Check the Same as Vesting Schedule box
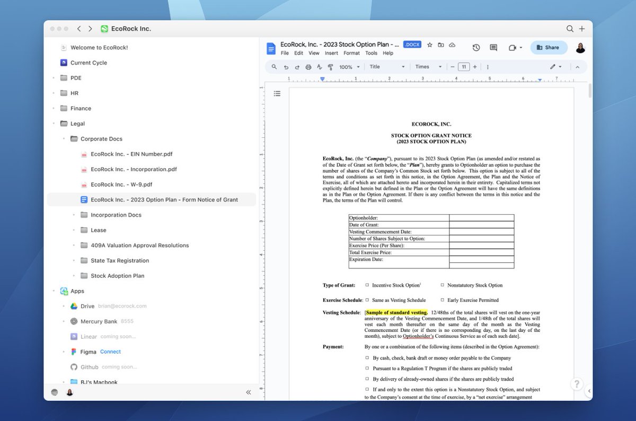This screenshot has height=421, width=636. point(367,300)
